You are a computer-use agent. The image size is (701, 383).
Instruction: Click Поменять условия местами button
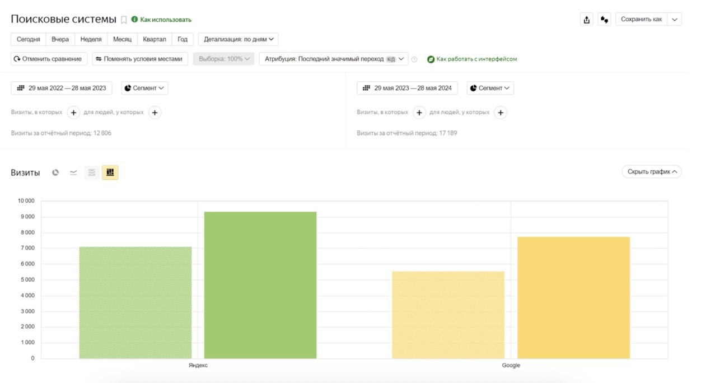(x=140, y=59)
